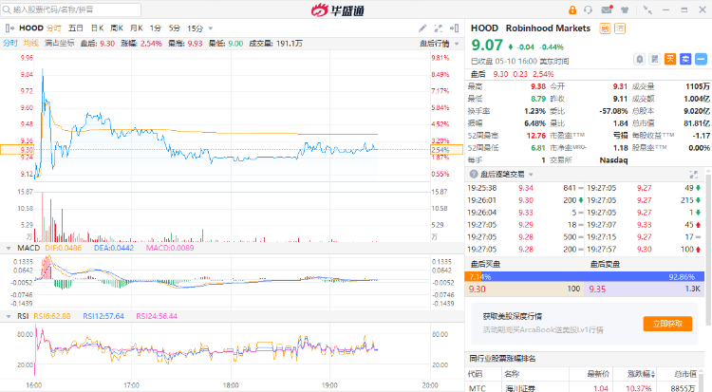Collapse the MACD indicator panel

pyautogui.click(x=9, y=248)
